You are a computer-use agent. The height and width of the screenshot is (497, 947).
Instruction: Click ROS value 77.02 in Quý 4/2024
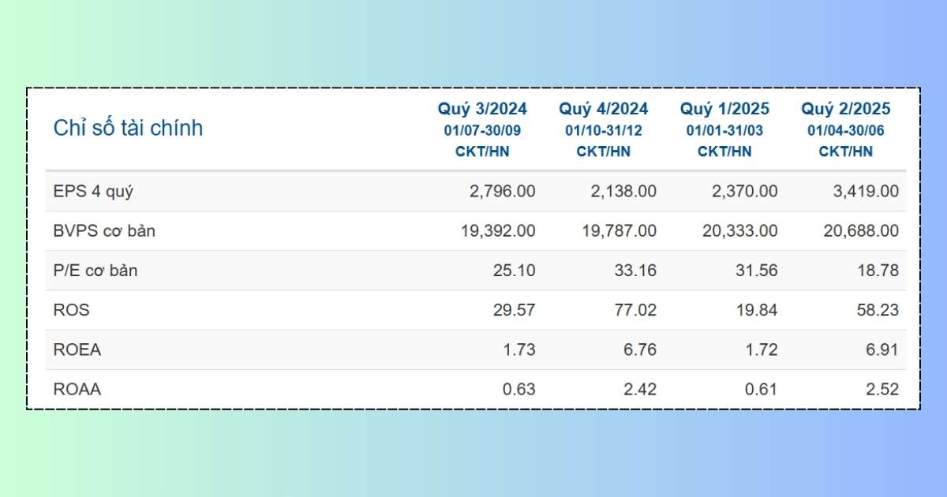point(637,310)
